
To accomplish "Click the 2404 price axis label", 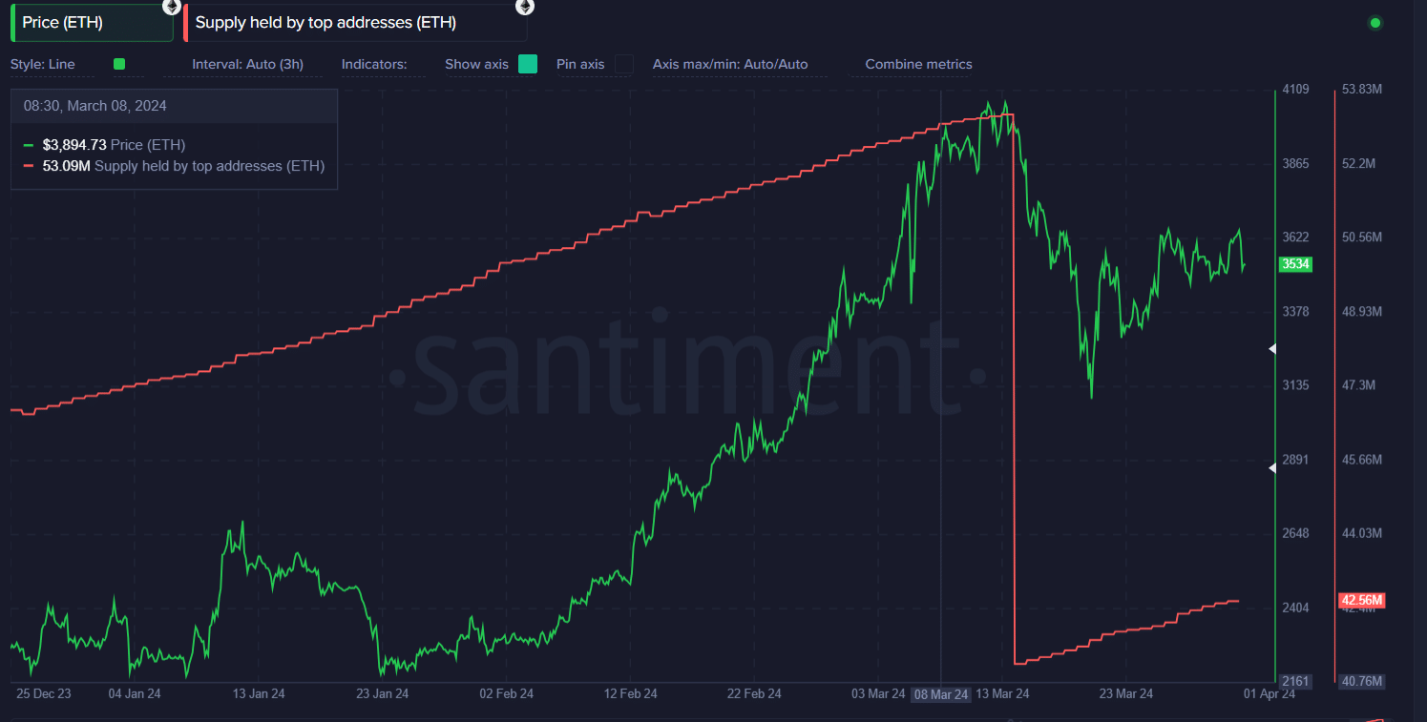I will click(1295, 608).
